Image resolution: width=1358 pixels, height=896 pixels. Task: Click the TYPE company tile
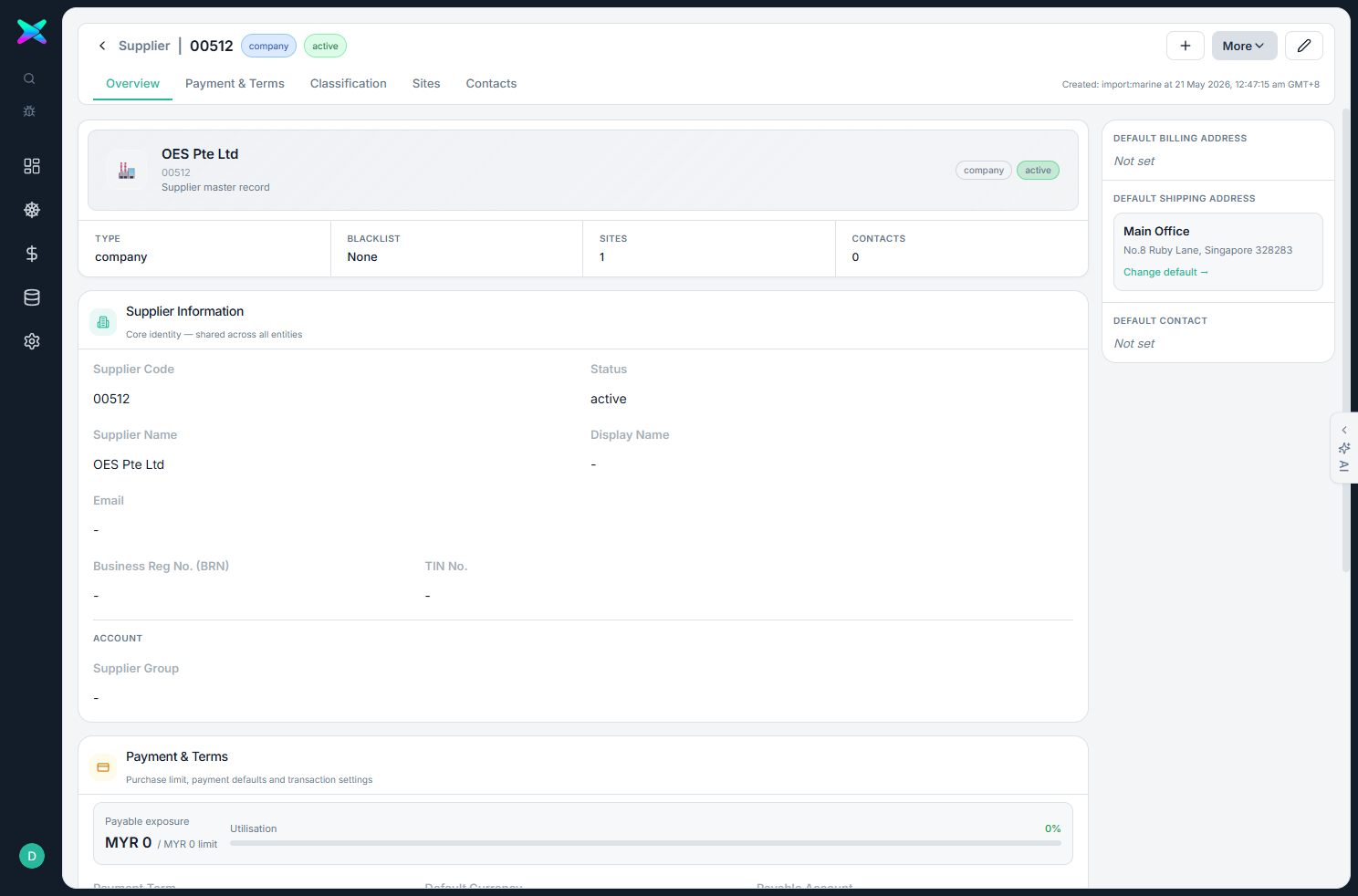click(x=204, y=248)
